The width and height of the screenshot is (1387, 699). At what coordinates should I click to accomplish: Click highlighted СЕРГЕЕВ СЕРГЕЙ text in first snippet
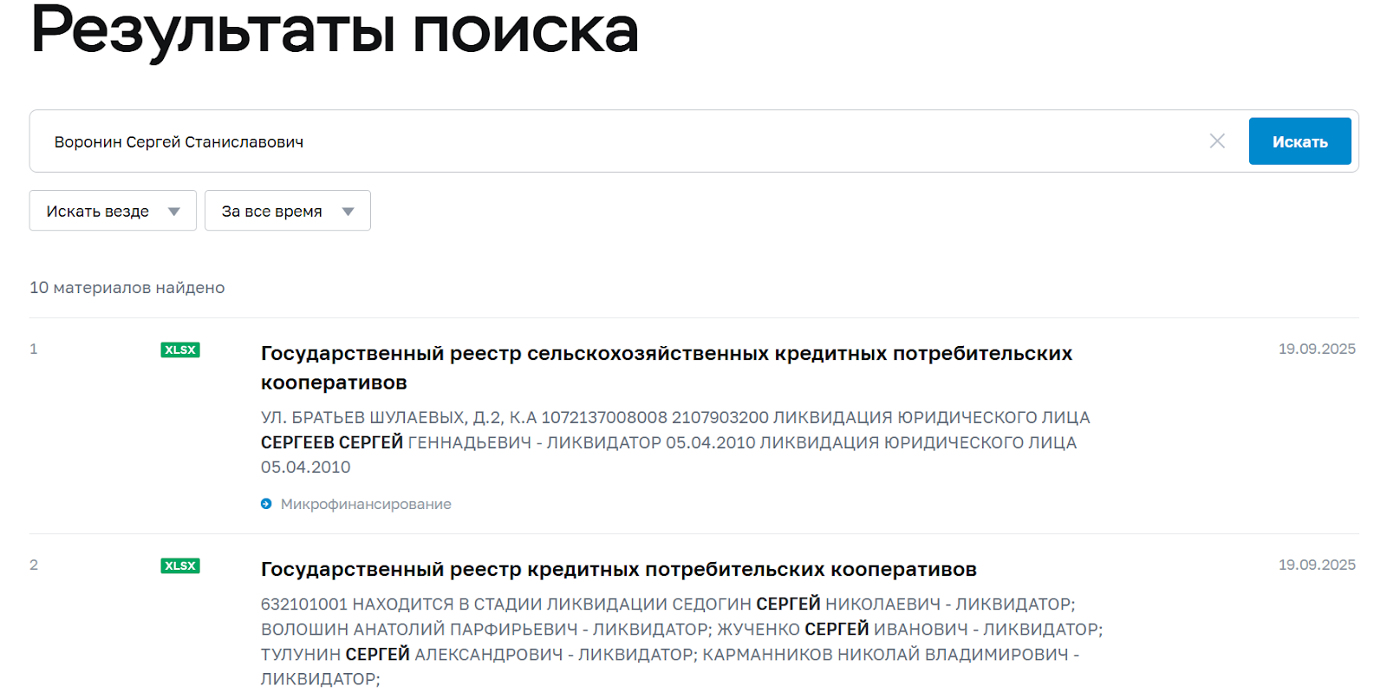click(332, 442)
